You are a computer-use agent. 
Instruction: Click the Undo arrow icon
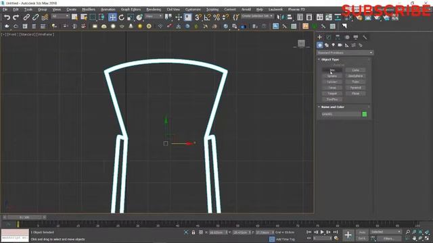pos(7,18)
